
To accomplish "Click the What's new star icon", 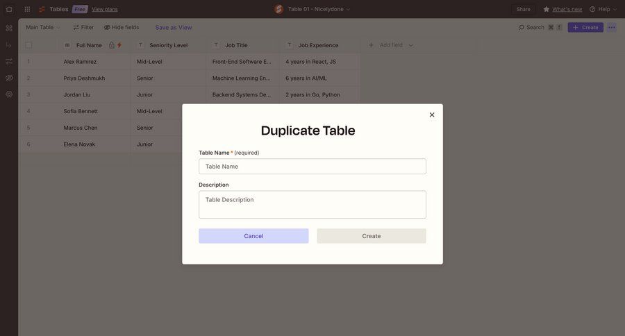I will point(546,9).
